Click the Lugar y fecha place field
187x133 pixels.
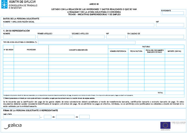[x=21, y=117]
